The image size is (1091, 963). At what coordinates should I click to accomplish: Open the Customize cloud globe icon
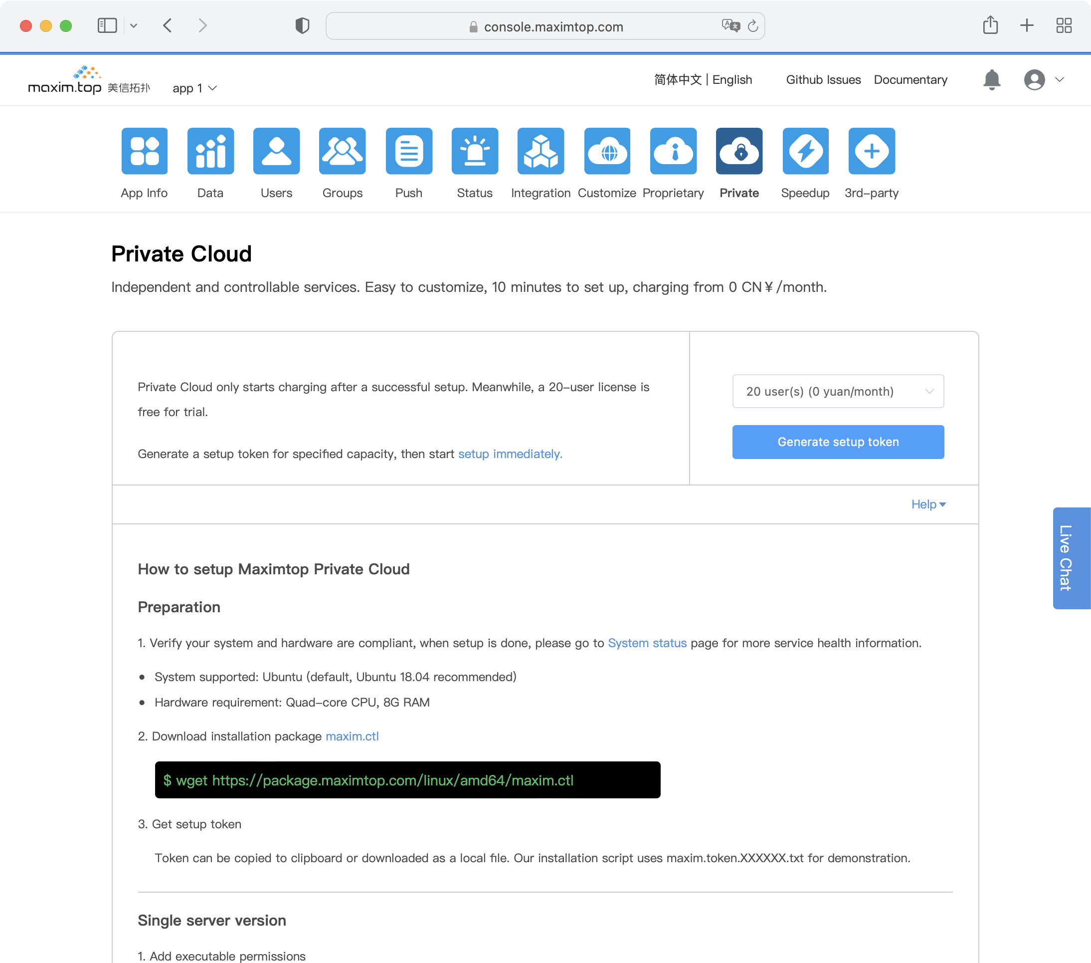[x=607, y=151]
